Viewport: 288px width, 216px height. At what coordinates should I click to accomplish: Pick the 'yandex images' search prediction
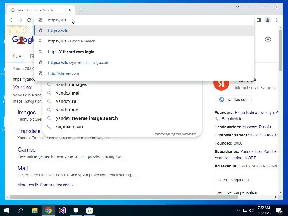coord(122,84)
